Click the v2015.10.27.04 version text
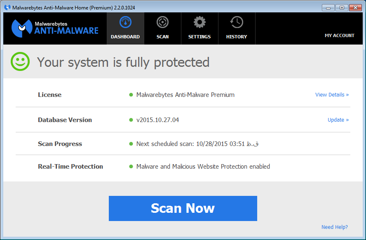The width and height of the screenshot is (366, 240). click(157, 120)
